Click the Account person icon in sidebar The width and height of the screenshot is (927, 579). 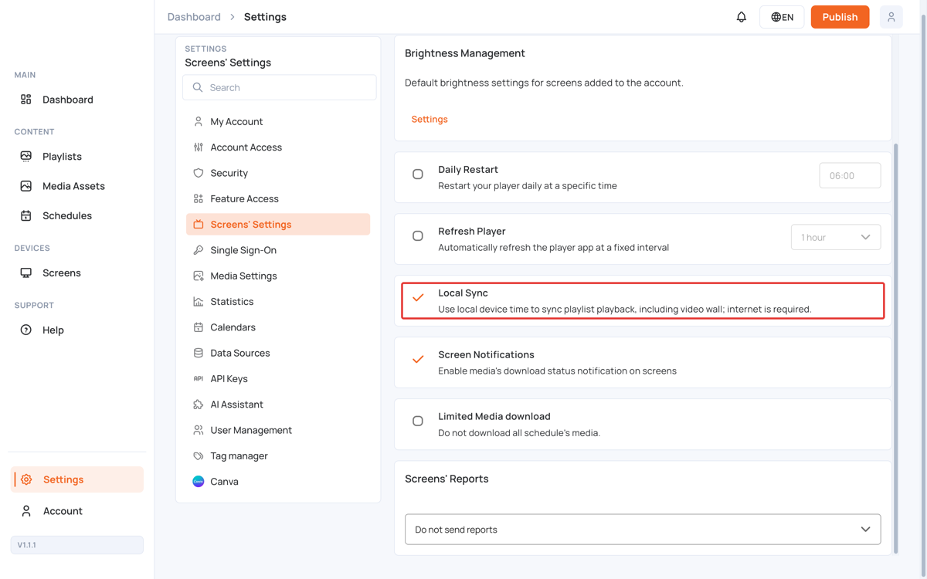[26, 511]
